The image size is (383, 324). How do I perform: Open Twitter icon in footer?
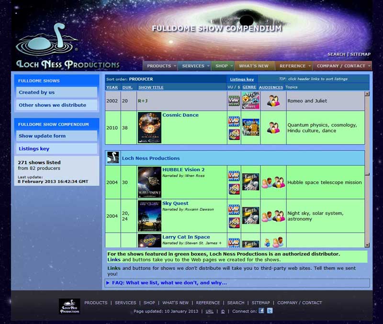coord(270,311)
